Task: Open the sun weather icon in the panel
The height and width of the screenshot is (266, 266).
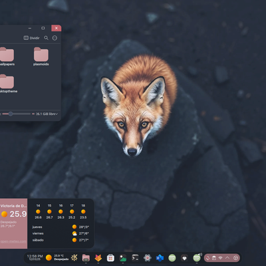Action: pyautogui.click(x=49, y=257)
